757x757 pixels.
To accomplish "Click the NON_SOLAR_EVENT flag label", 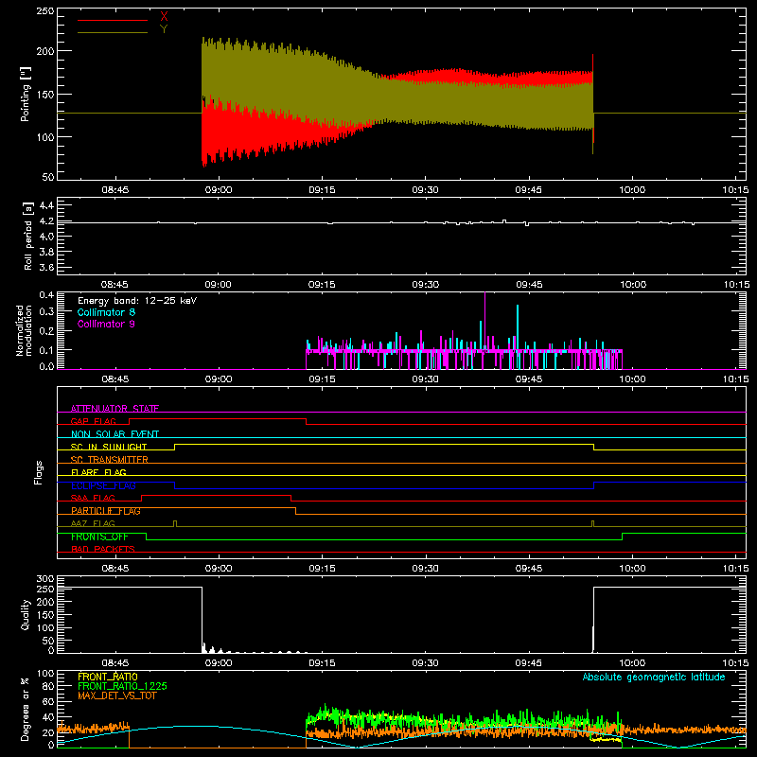I will 114,434.
